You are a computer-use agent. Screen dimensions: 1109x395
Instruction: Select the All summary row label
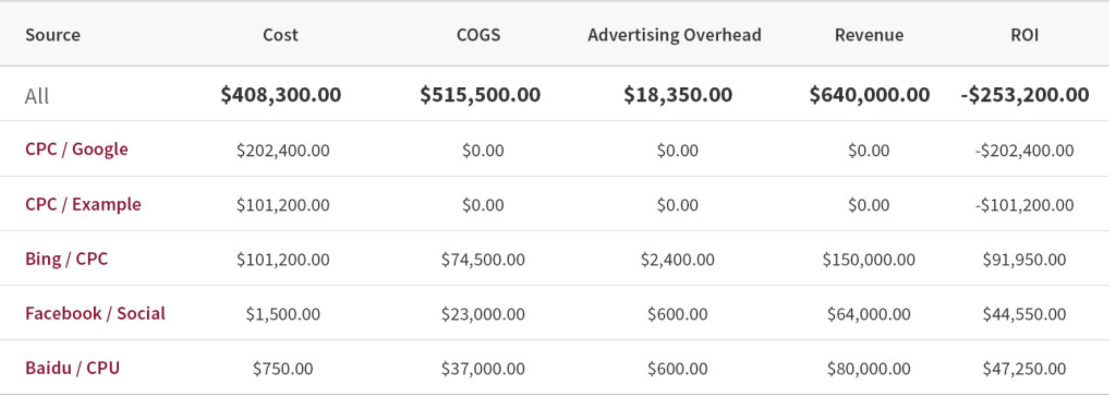coord(37,96)
